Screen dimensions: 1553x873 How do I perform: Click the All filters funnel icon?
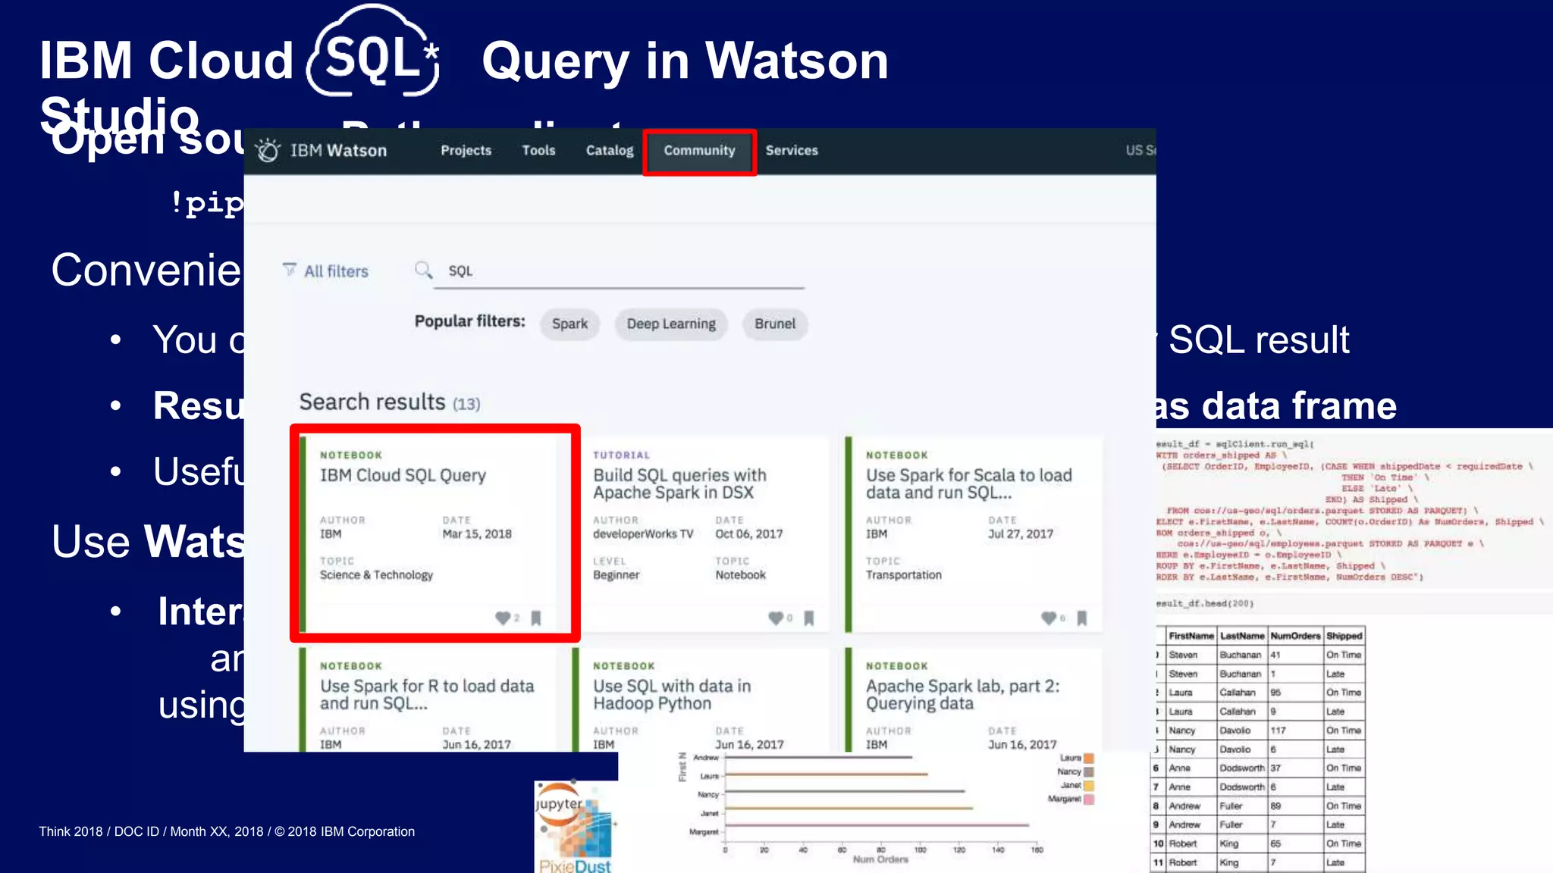pos(289,270)
